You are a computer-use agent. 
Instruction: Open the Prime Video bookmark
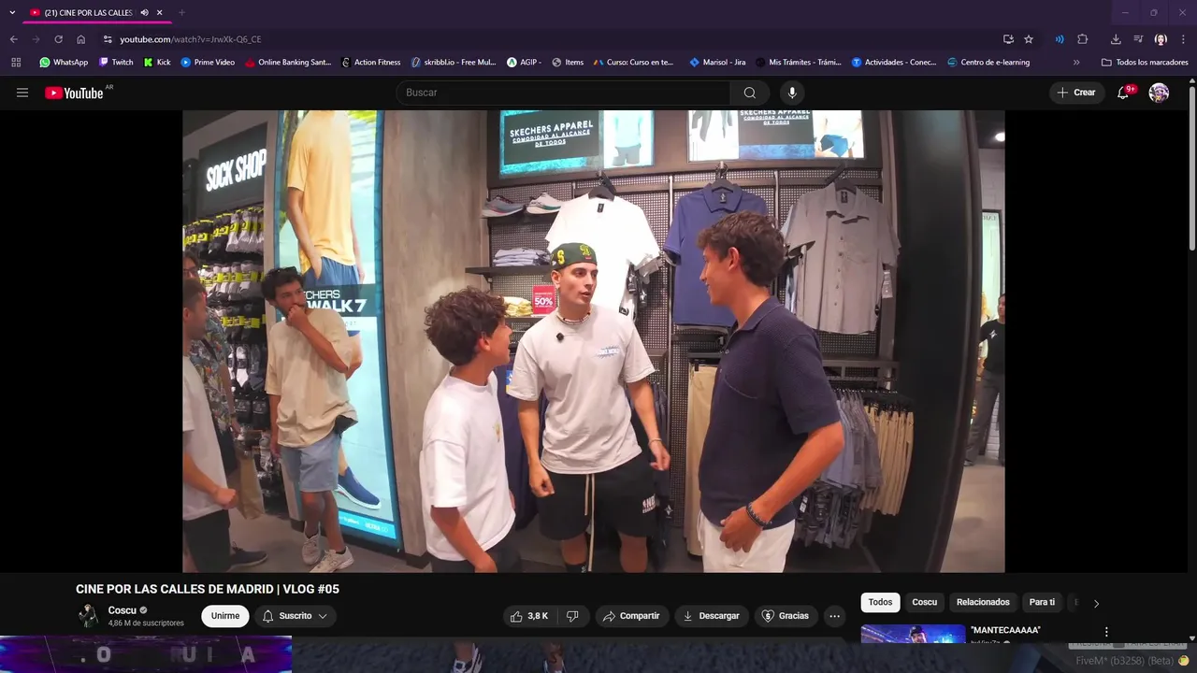tap(208, 63)
